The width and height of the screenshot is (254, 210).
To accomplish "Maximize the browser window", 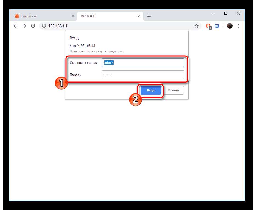I will 226,13.
